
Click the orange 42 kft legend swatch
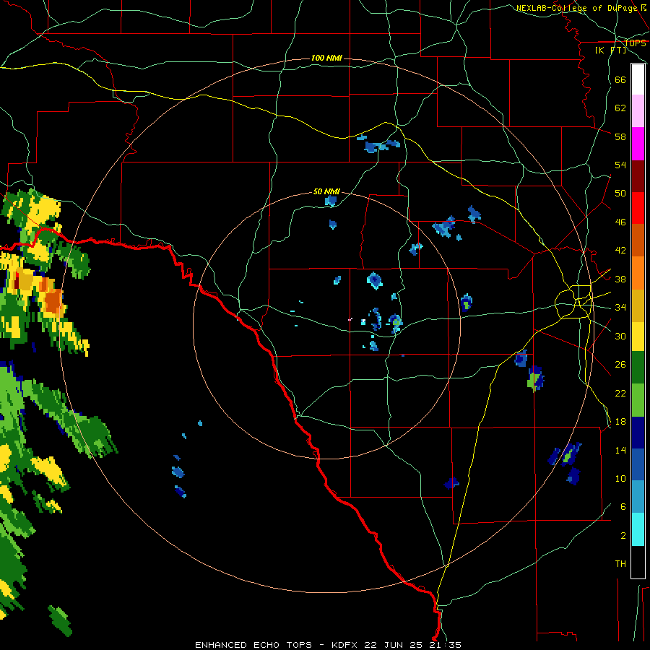click(x=638, y=240)
